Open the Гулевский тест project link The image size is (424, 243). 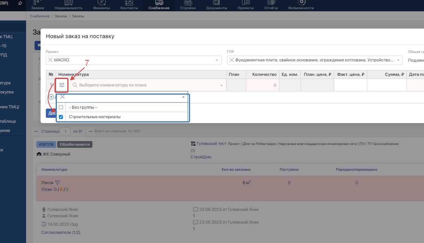(211, 144)
